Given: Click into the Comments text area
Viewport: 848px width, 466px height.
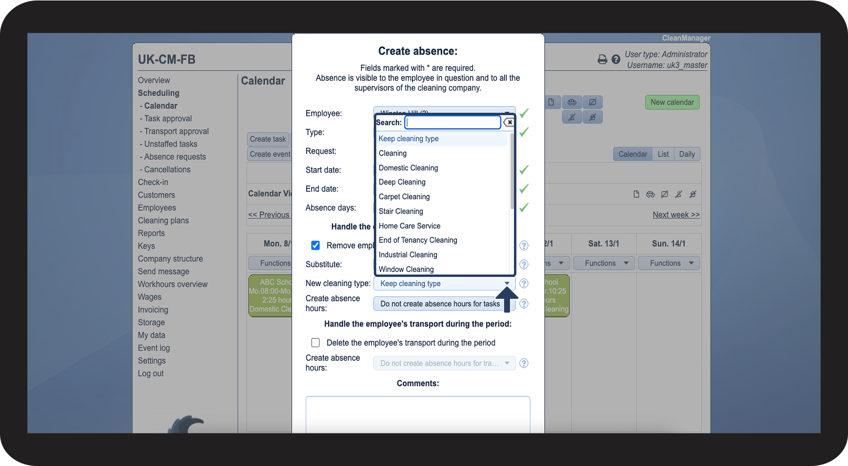Looking at the screenshot, I should click(x=418, y=415).
